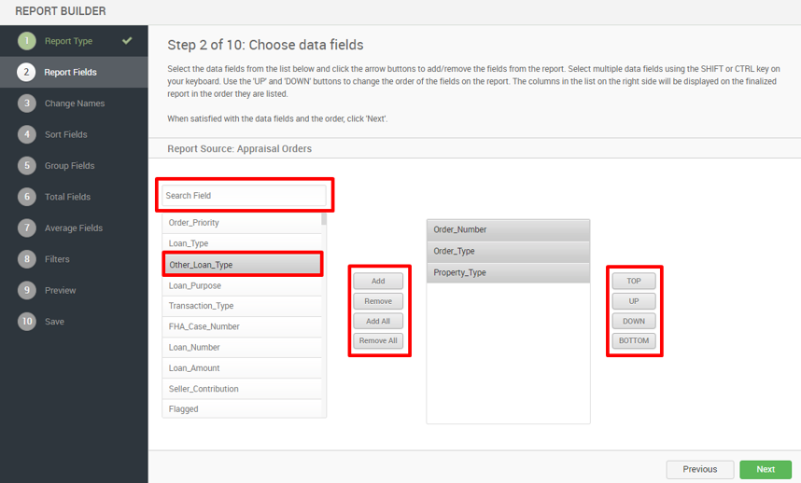Select Loan_Purpose from available fields
Screen dimensions: 801x483
242,285
